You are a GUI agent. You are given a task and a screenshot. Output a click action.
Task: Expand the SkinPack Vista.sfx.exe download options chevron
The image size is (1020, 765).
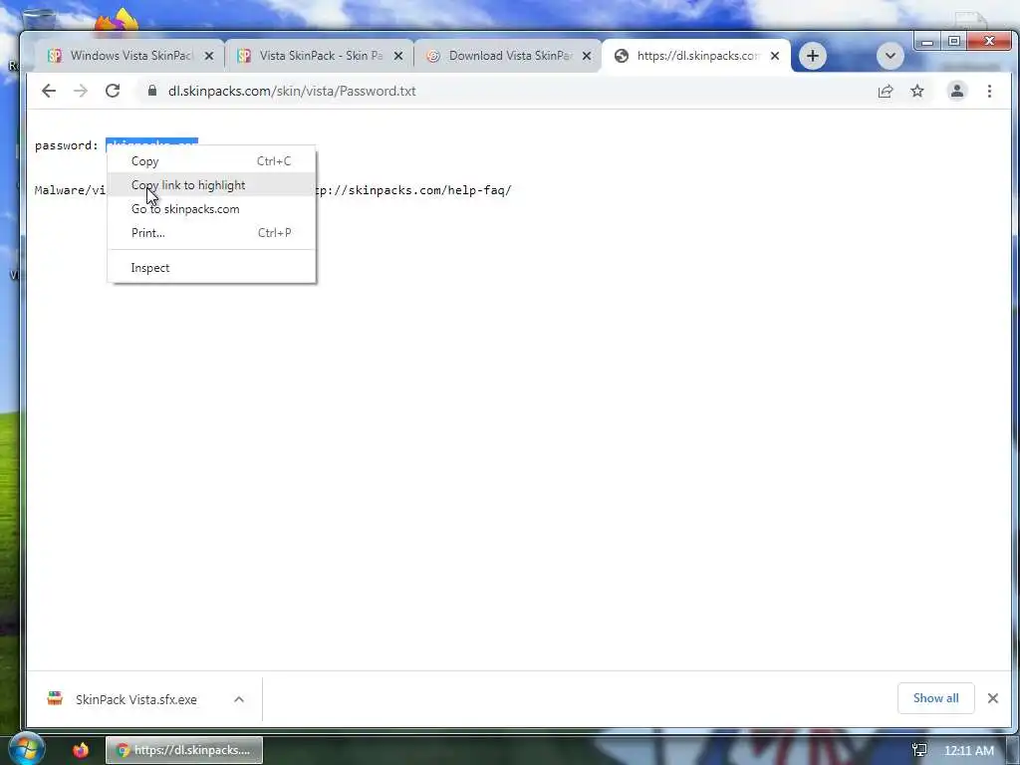pyautogui.click(x=239, y=699)
